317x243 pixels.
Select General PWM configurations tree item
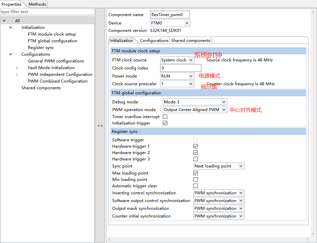tap(56, 61)
